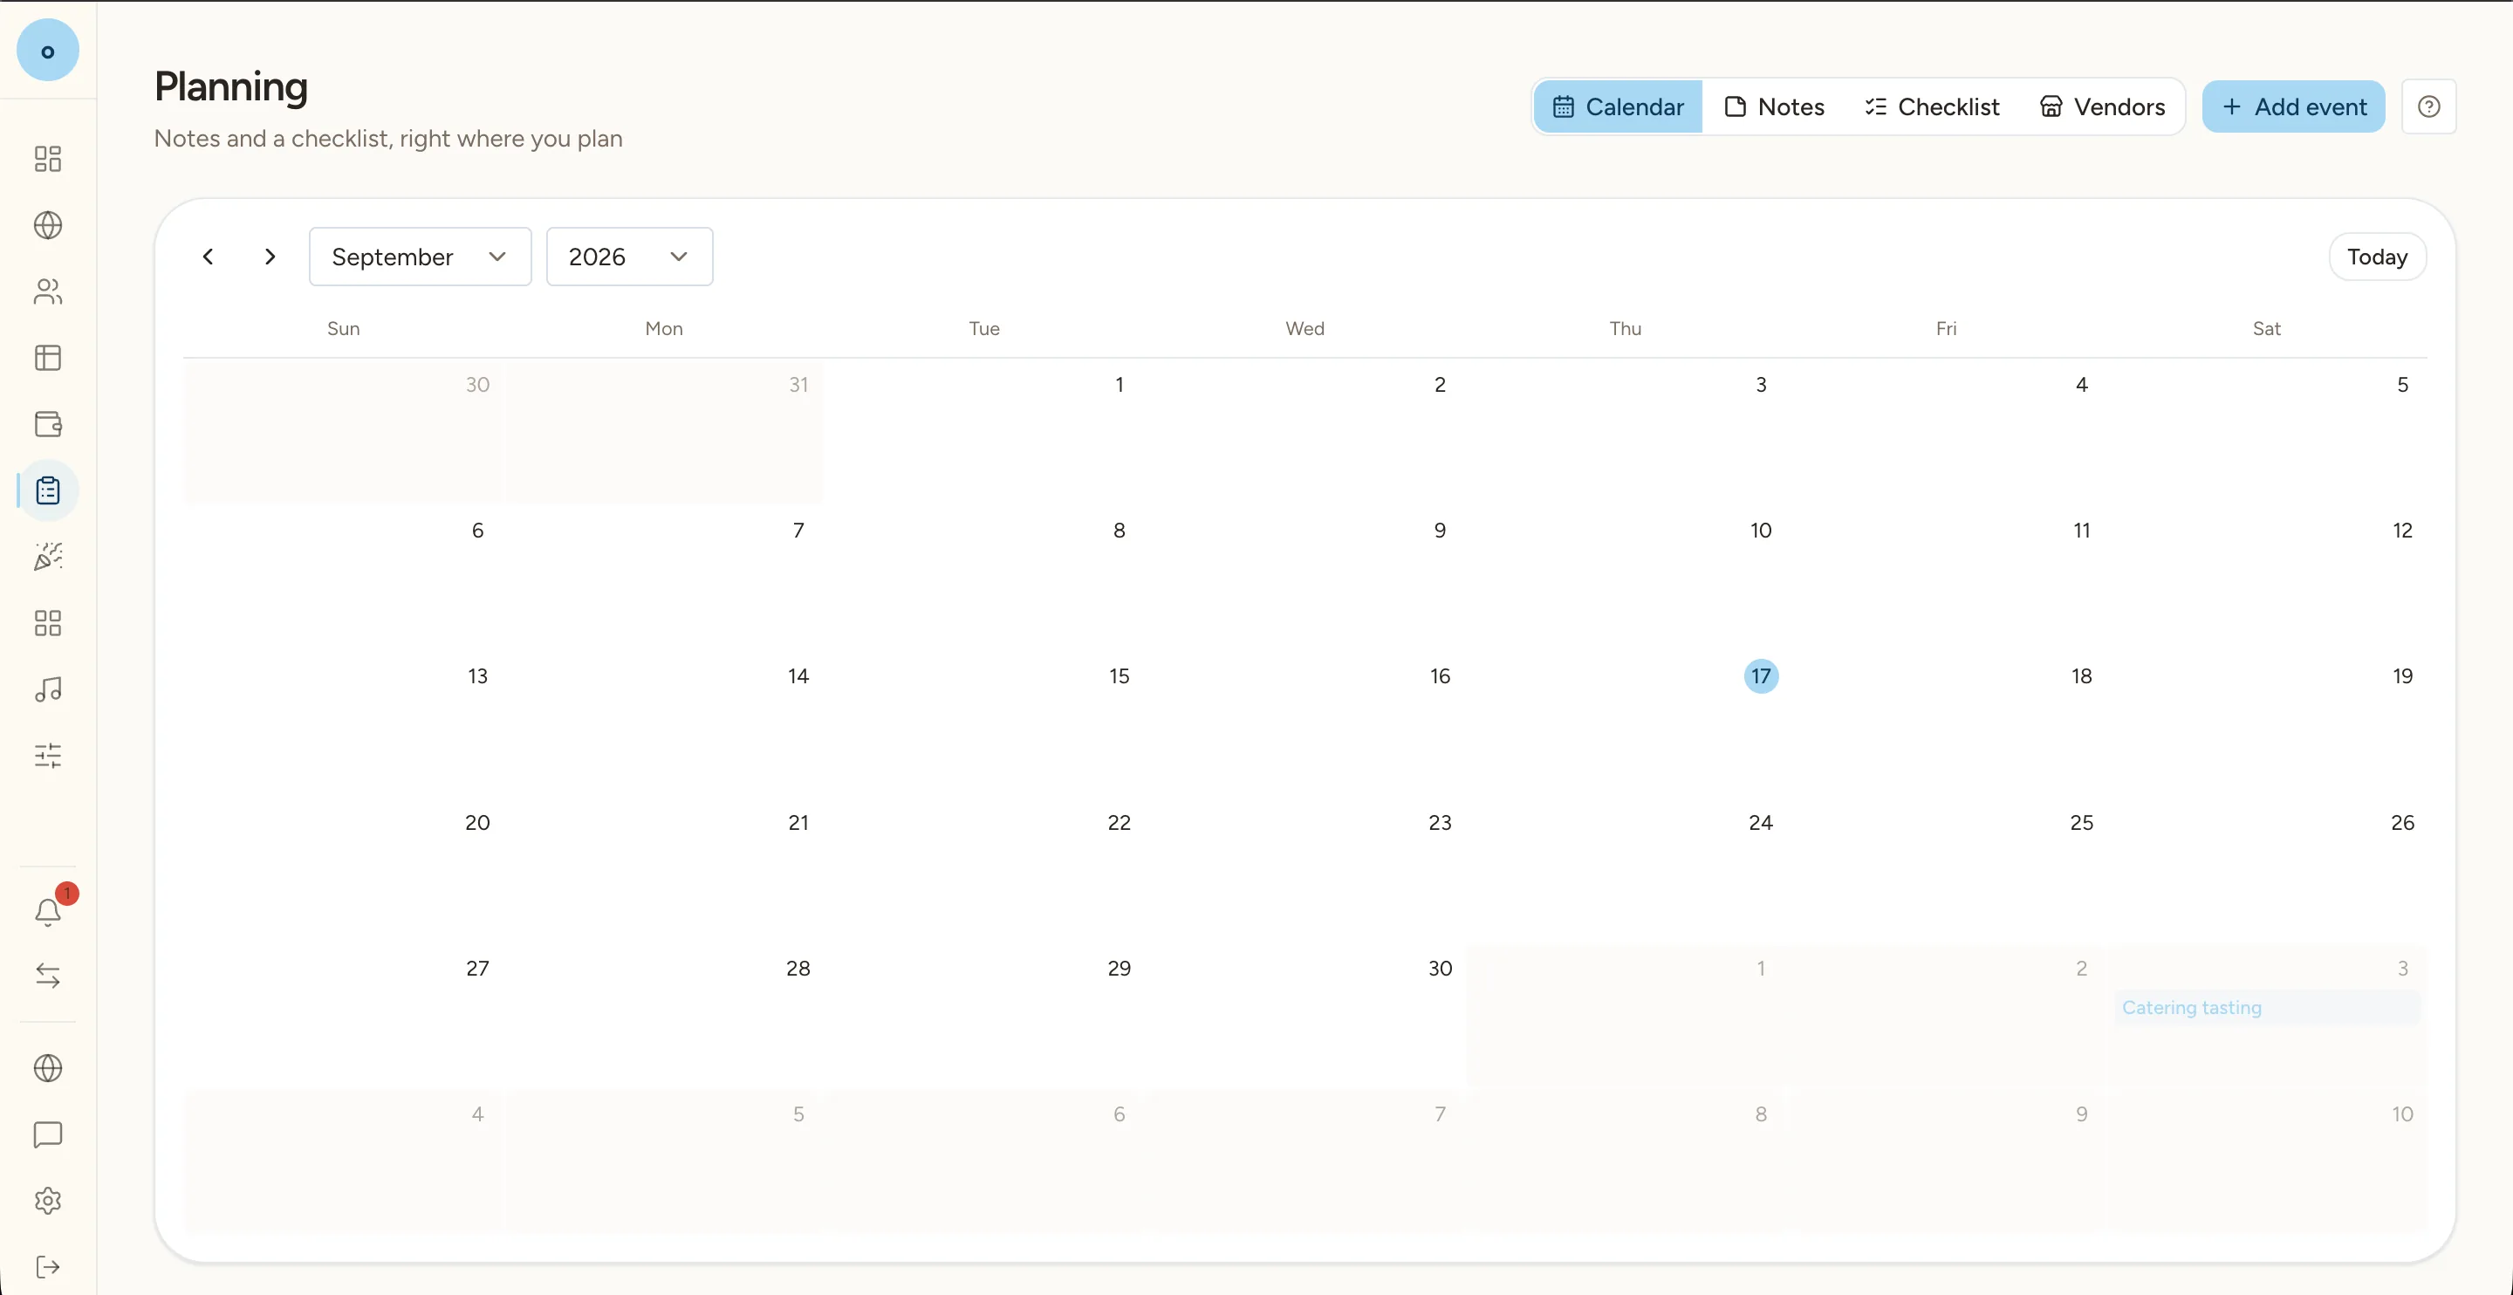2513x1295 pixels.
Task: Open the table layout icon in sidebar
Action: tap(48, 358)
